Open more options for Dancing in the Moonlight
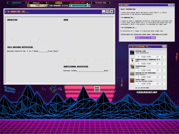This screenshot has width=179, height=134. (x=162, y=77)
